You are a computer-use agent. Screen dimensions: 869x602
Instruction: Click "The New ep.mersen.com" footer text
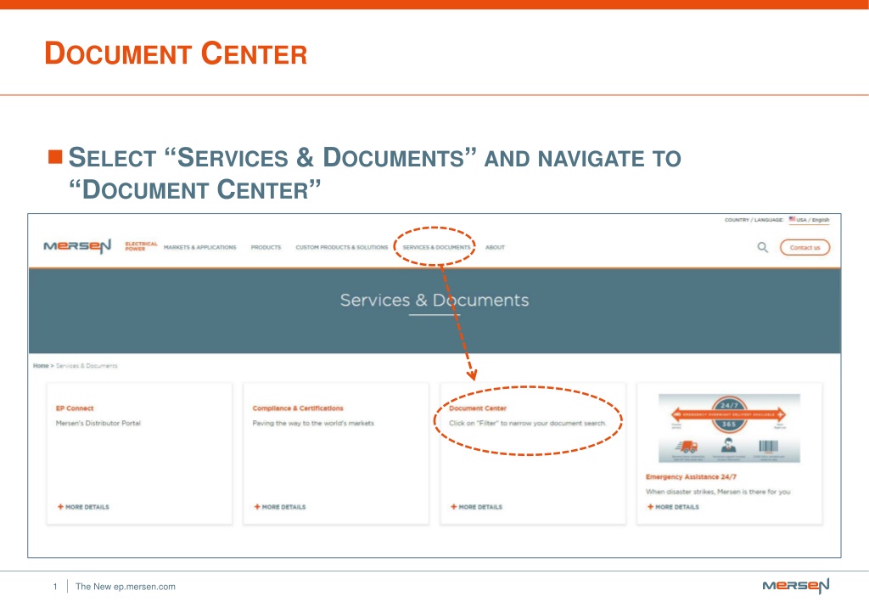(126, 587)
